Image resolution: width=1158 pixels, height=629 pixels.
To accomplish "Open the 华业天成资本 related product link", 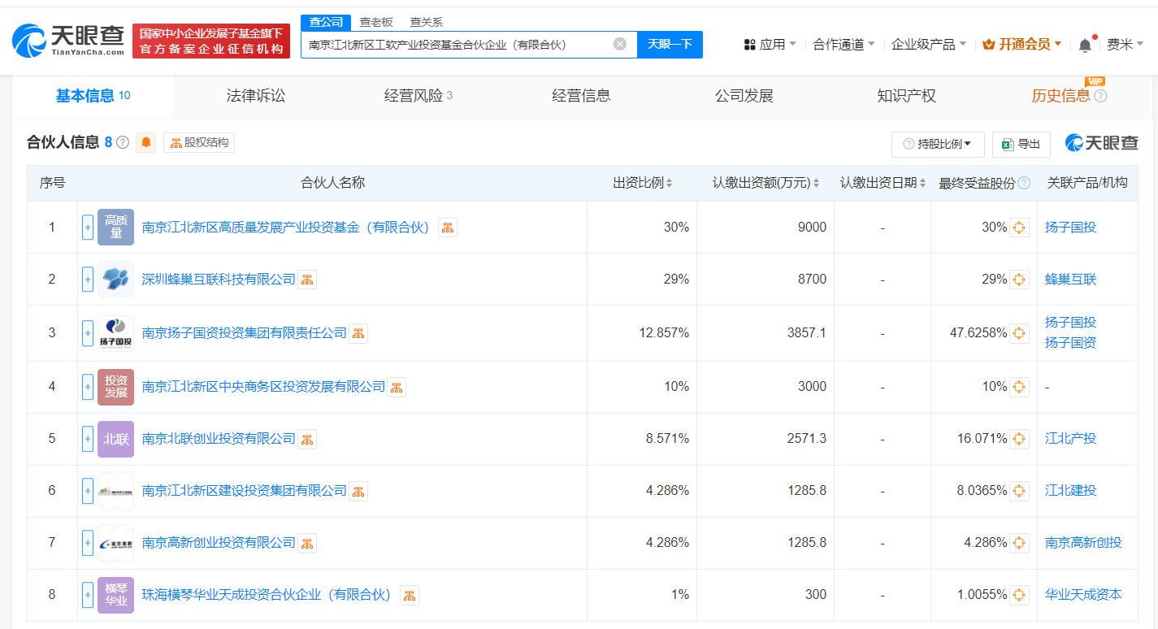I will [1083, 595].
